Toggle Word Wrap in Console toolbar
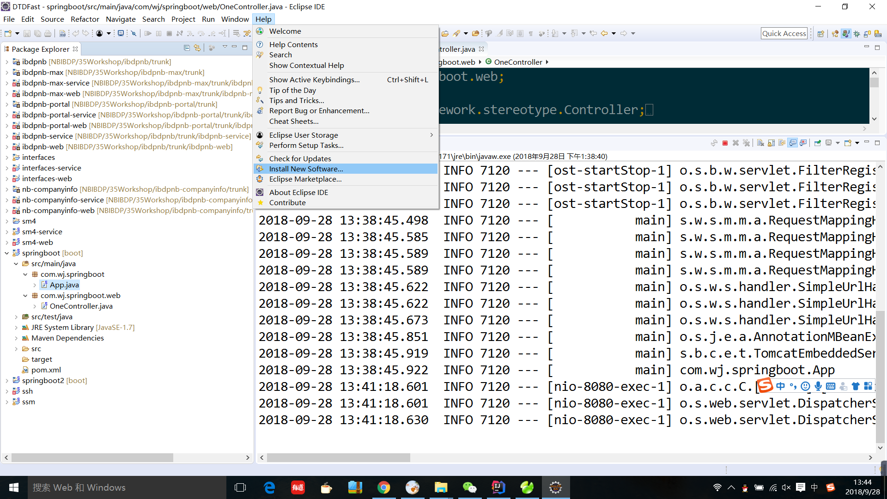The width and height of the screenshot is (887, 499). (782, 143)
